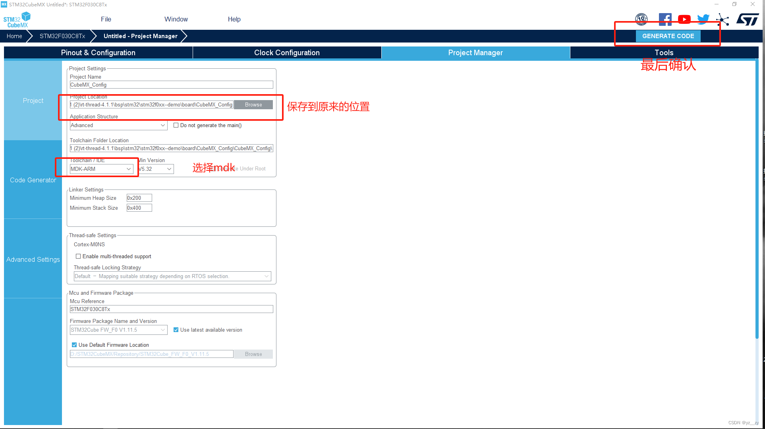
Task: Select the Code Generator sidebar section
Action: point(33,180)
